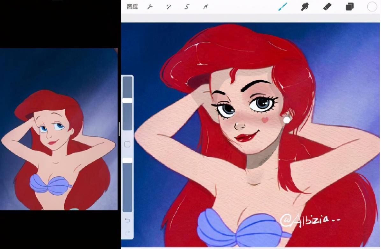The width and height of the screenshot is (381, 249).
Task: Tap the square modify button in sidebar
Action: tap(127, 145)
